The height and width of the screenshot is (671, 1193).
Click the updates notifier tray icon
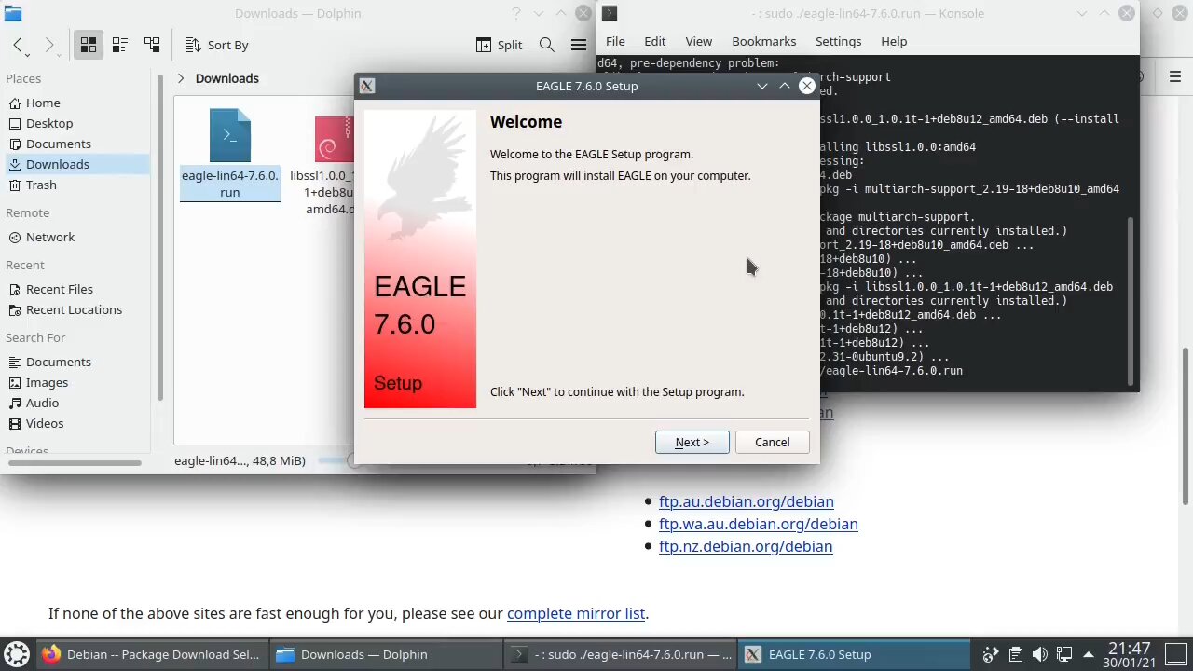(x=991, y=654)
